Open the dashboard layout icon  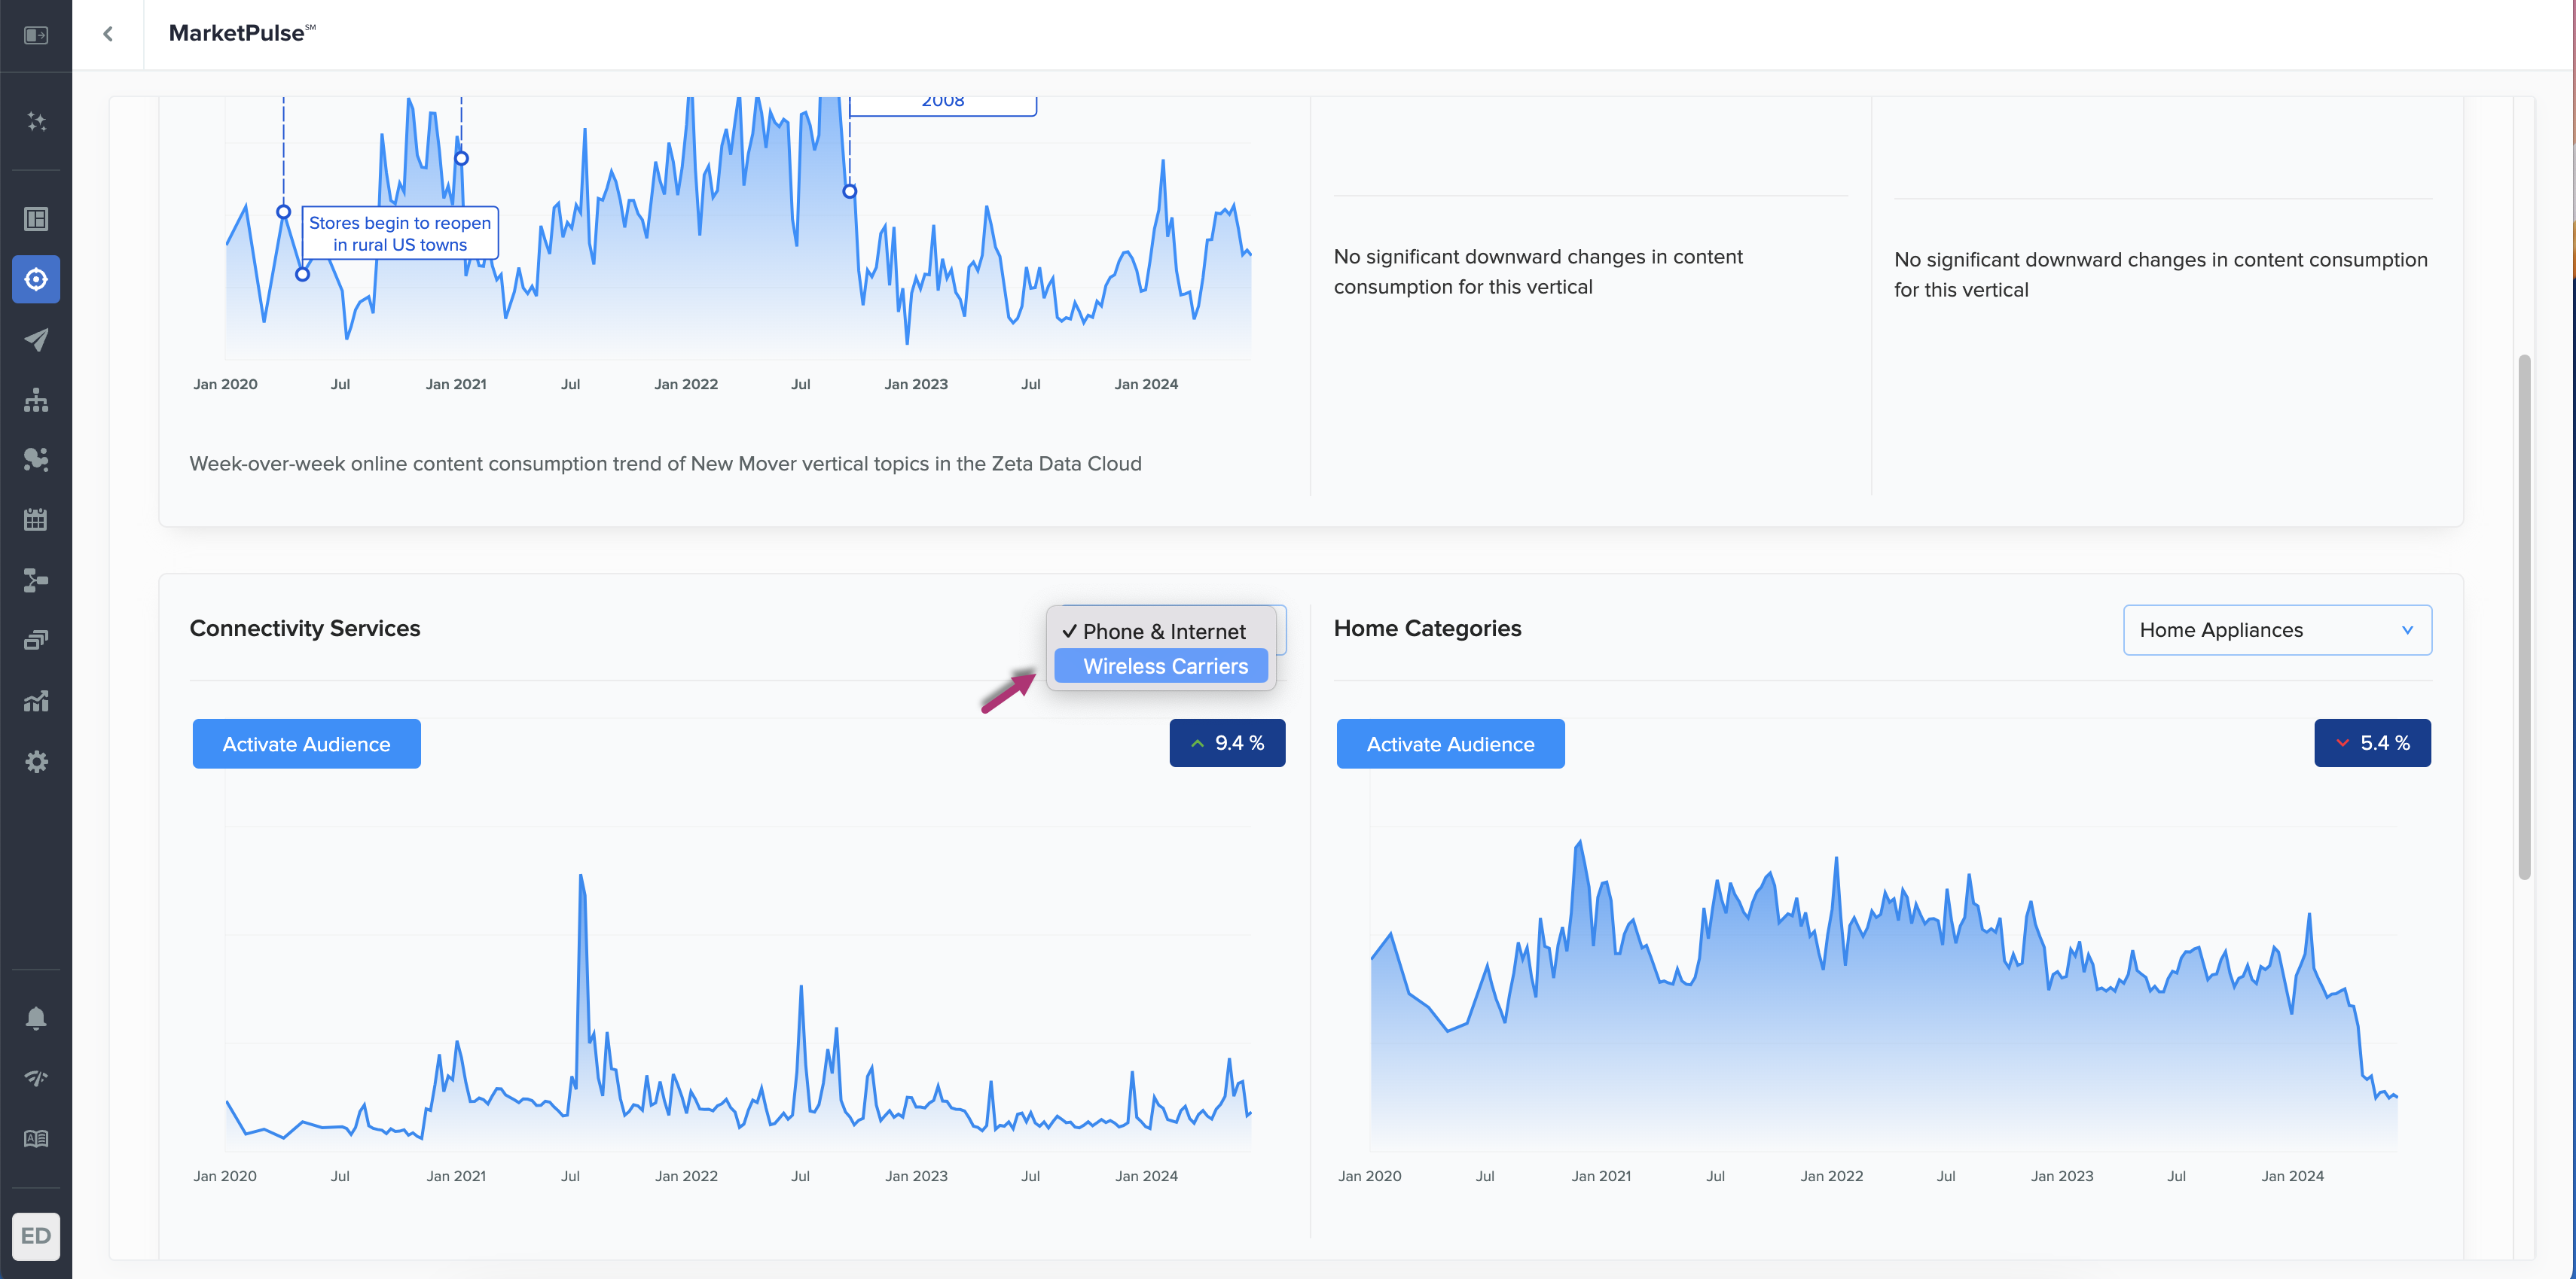(36, 219)
